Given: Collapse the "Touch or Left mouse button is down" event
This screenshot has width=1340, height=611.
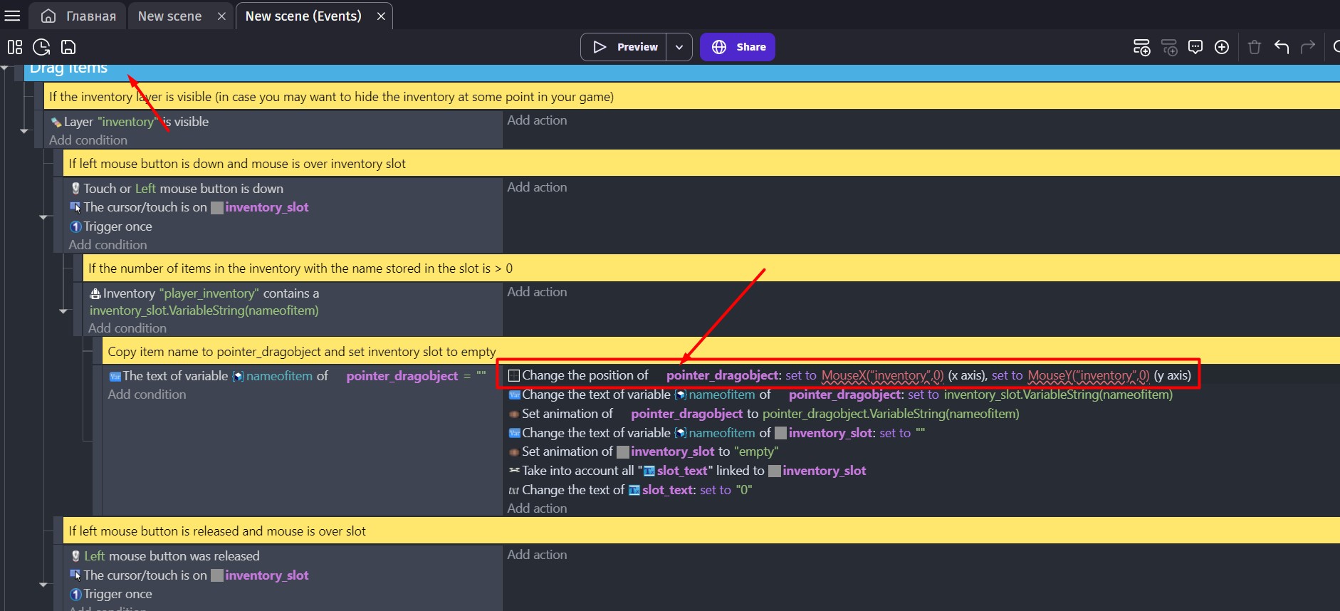Looking at the screenshot, I should pyautogui.click(x=43, y=217).
